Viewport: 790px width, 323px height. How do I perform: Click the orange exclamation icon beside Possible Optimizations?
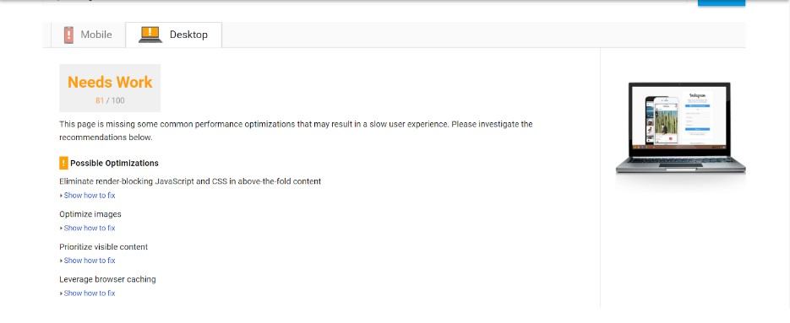point(63,163)
